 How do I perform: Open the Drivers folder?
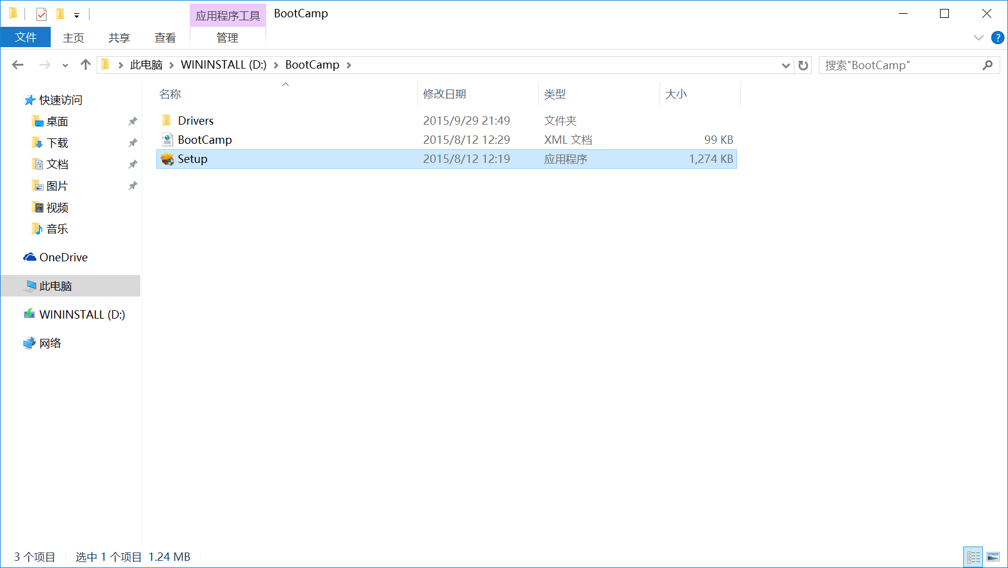click(x=195, y=121)
